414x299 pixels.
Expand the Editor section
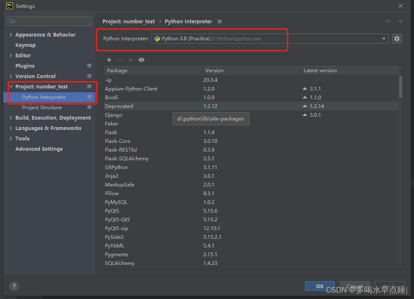[x=11, y=55]
